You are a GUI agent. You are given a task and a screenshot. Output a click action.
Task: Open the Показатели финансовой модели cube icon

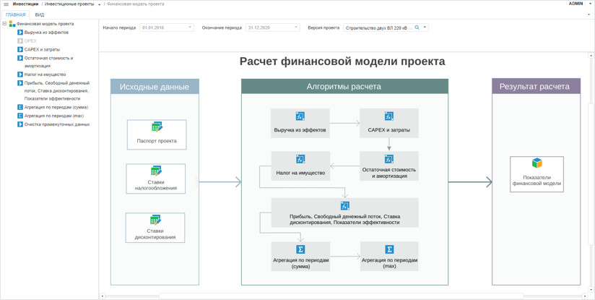pos(537,163)
